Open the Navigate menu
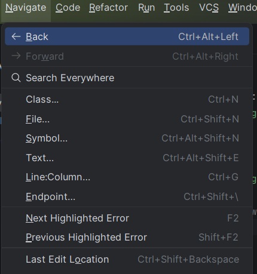This screenshot has height=274, width=257. tap(26, 8)
